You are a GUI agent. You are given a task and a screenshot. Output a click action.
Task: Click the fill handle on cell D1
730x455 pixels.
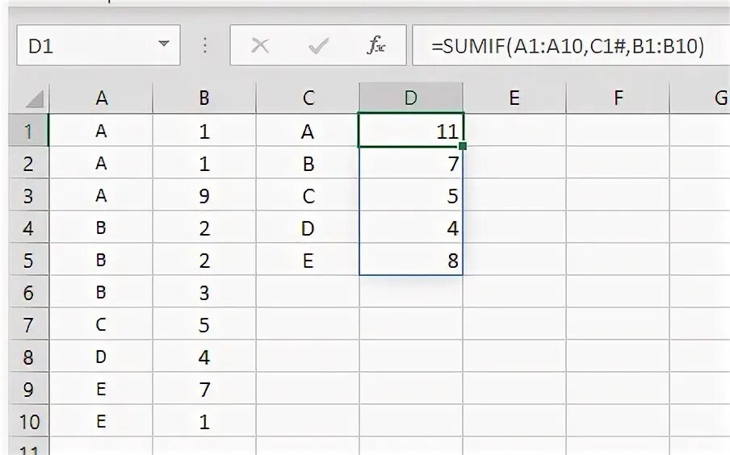coord(462,146)
